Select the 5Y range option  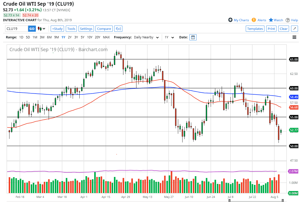tap(82, 37)
